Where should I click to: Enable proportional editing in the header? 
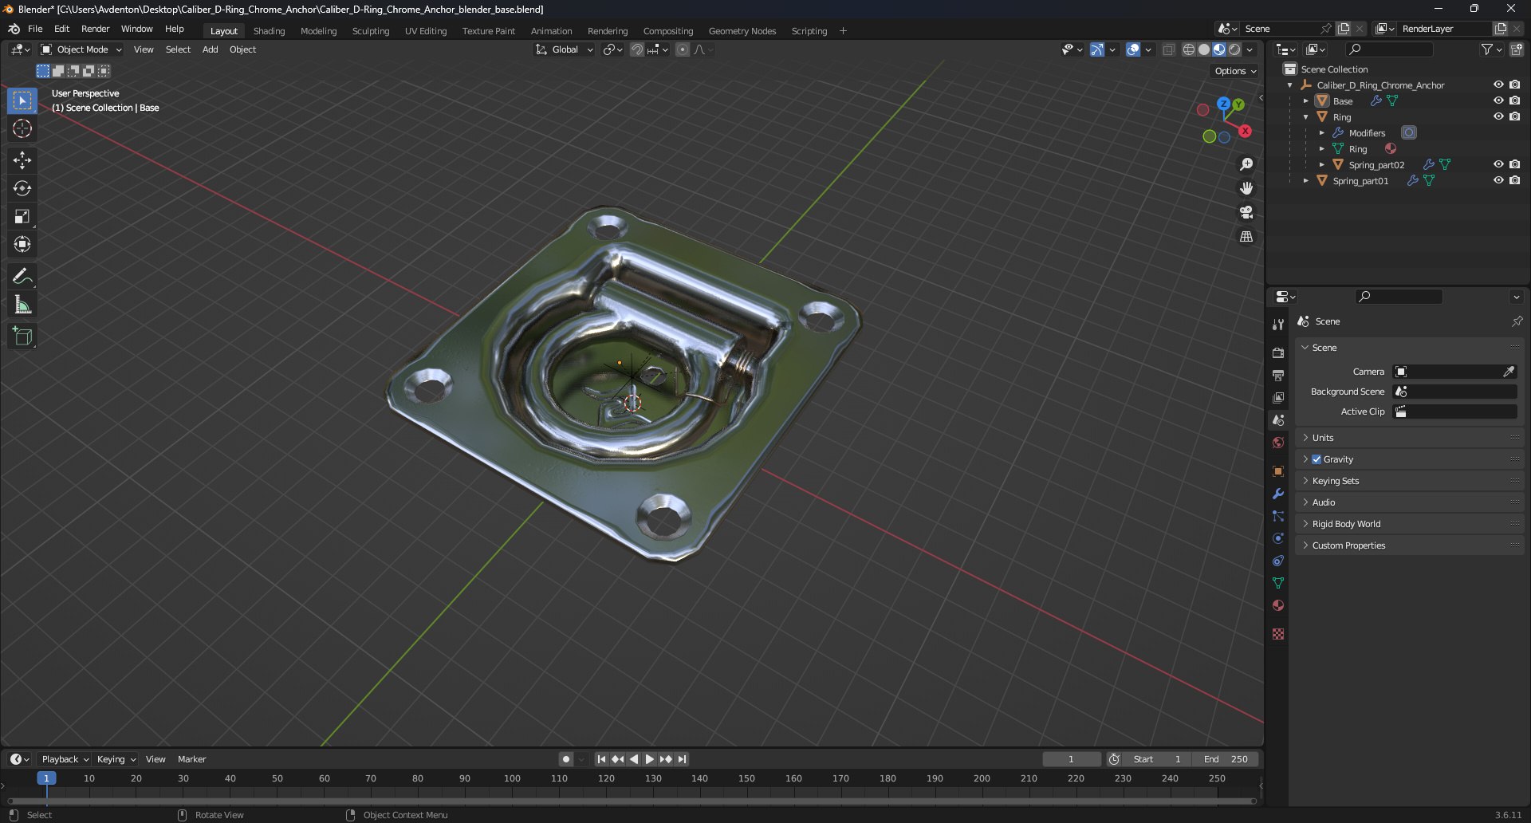[683, 49]
